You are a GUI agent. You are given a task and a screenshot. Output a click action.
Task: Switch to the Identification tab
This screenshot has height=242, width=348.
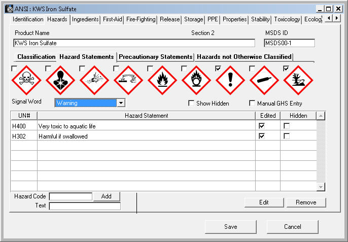click(x=28, y=19)
